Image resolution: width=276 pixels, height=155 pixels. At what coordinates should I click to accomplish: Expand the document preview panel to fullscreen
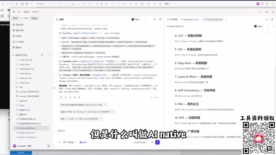click(267, 19)
